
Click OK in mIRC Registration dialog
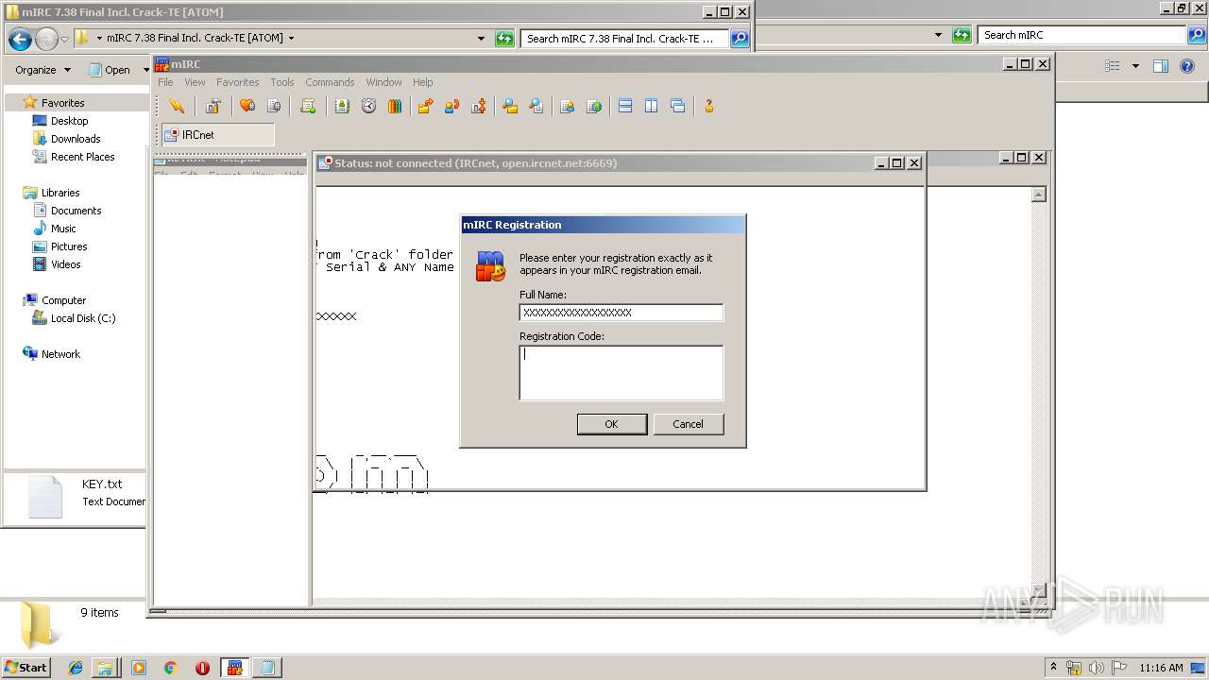(612, 424)
